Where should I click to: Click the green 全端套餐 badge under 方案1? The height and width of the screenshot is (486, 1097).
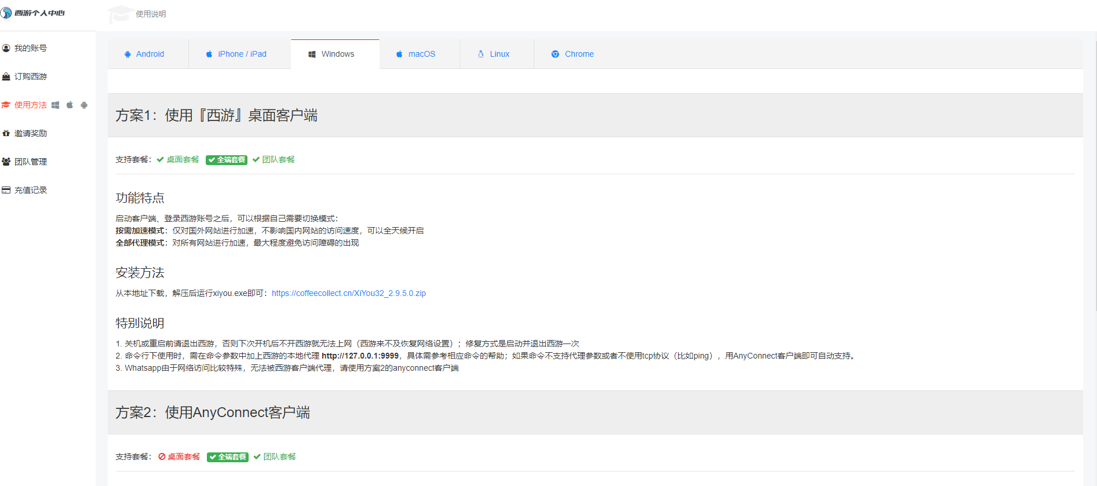pyautogui.click(x=227, y=160)
